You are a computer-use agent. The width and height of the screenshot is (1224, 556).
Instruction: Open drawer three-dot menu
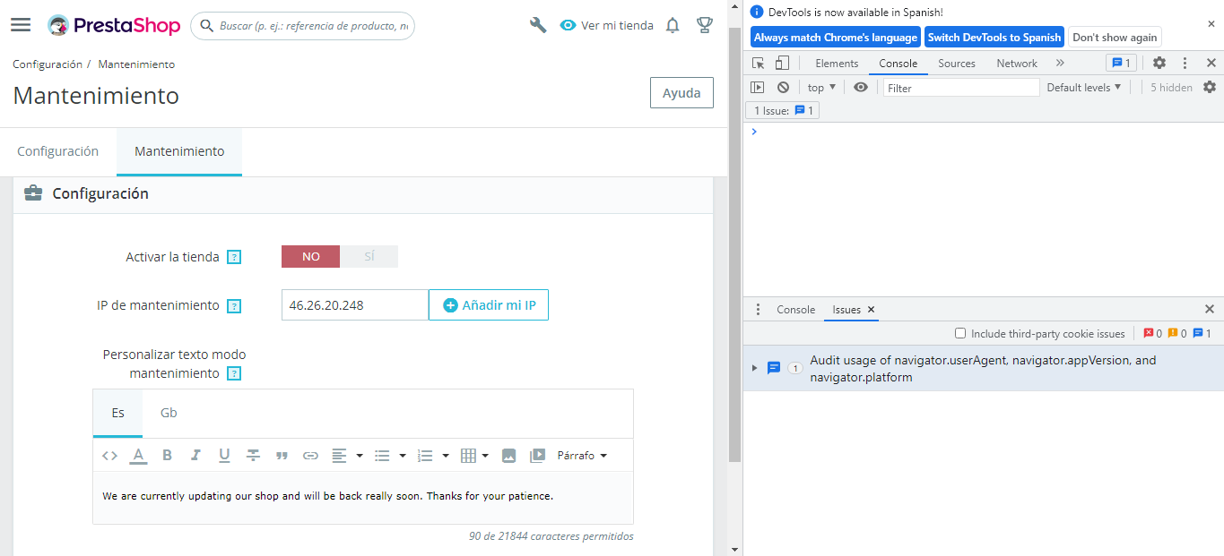(x=758, y=309)
